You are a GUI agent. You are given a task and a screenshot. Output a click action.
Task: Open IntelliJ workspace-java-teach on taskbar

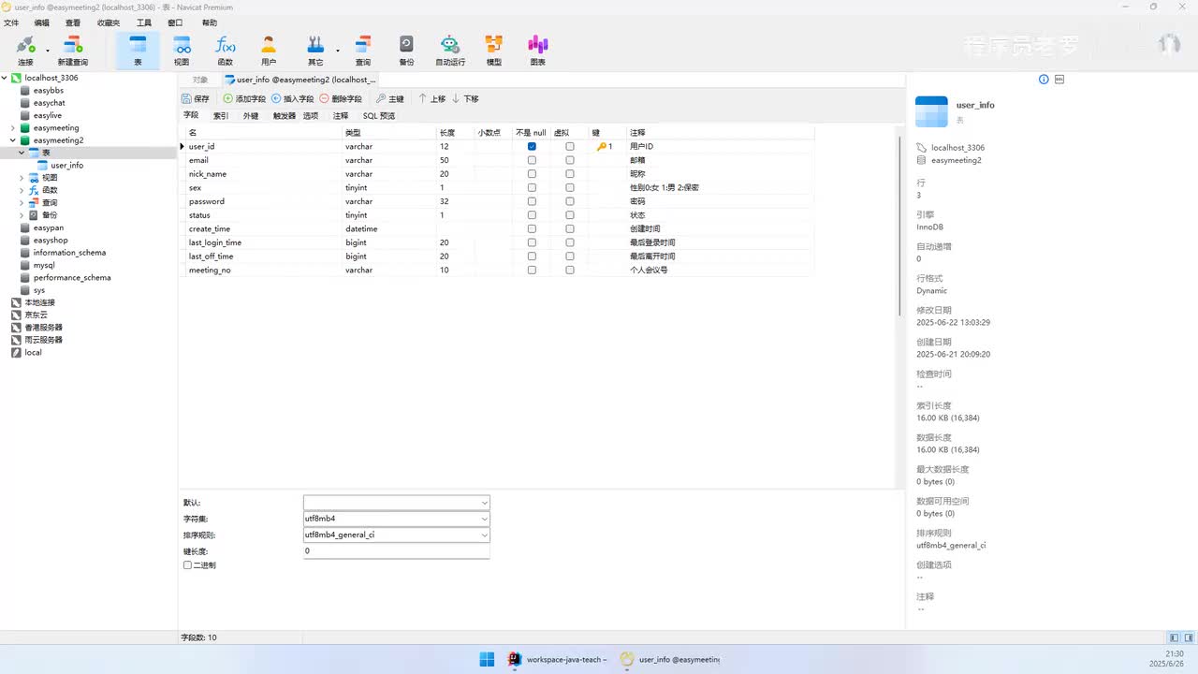[558, 659]
